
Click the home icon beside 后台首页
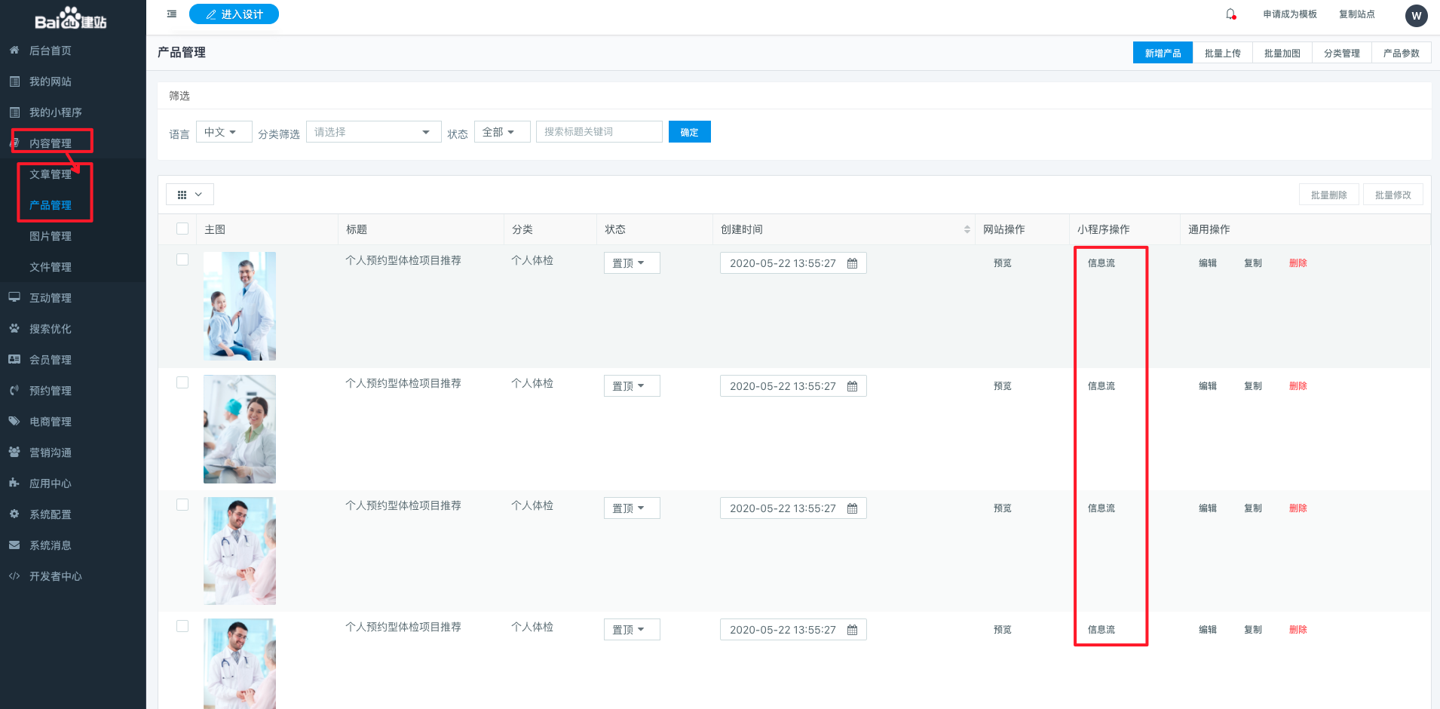14,51
